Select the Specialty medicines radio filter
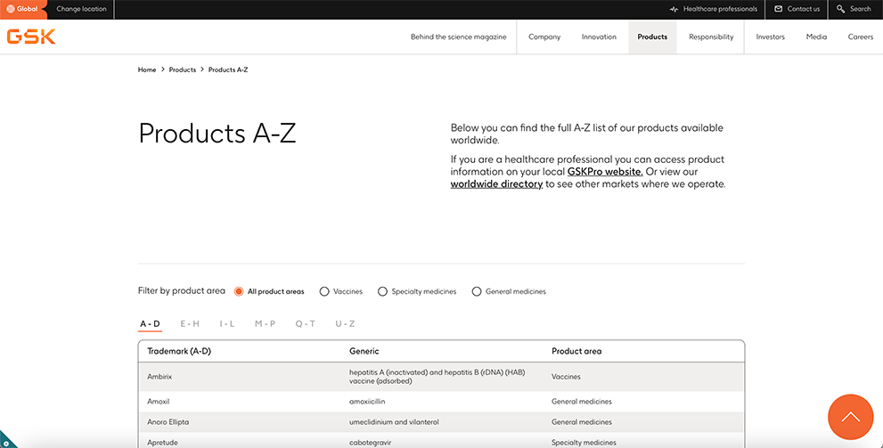The height and width of the screenshot is (448, 883). pyautogui.click(x=382, y=291)
